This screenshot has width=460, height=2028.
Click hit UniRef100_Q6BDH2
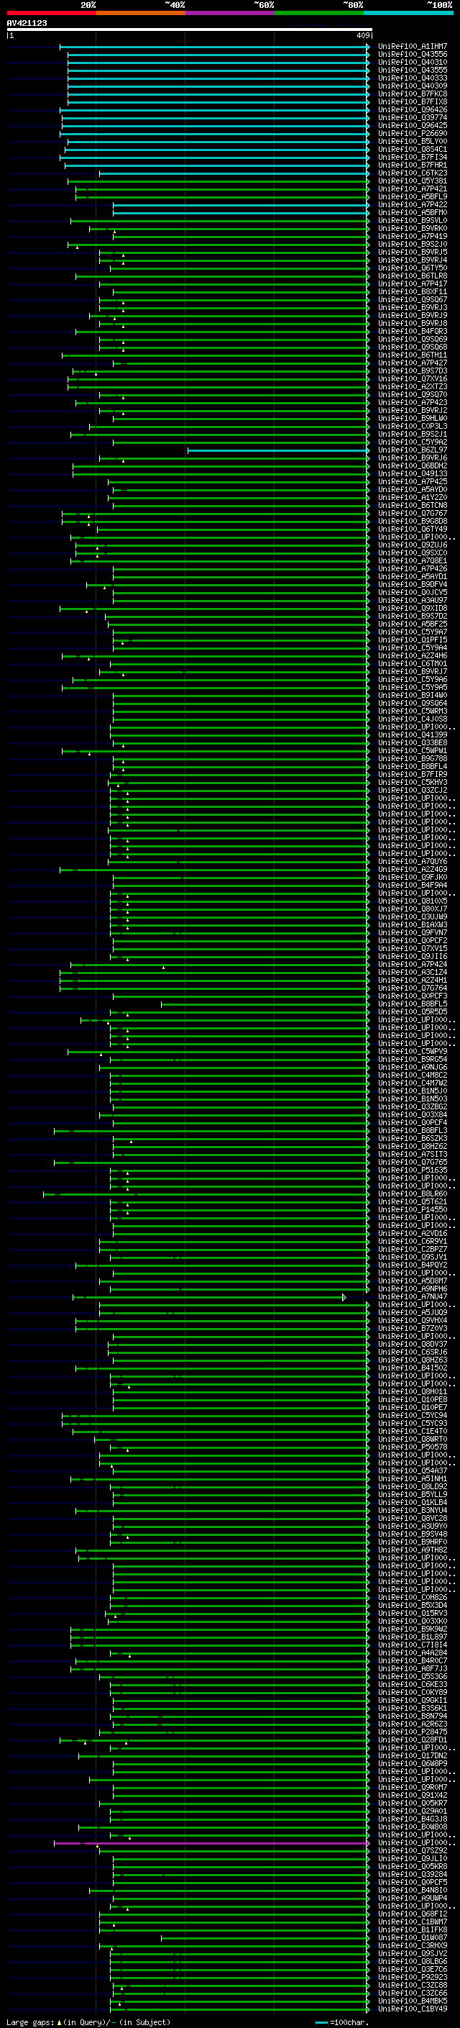tap(412, 466)
